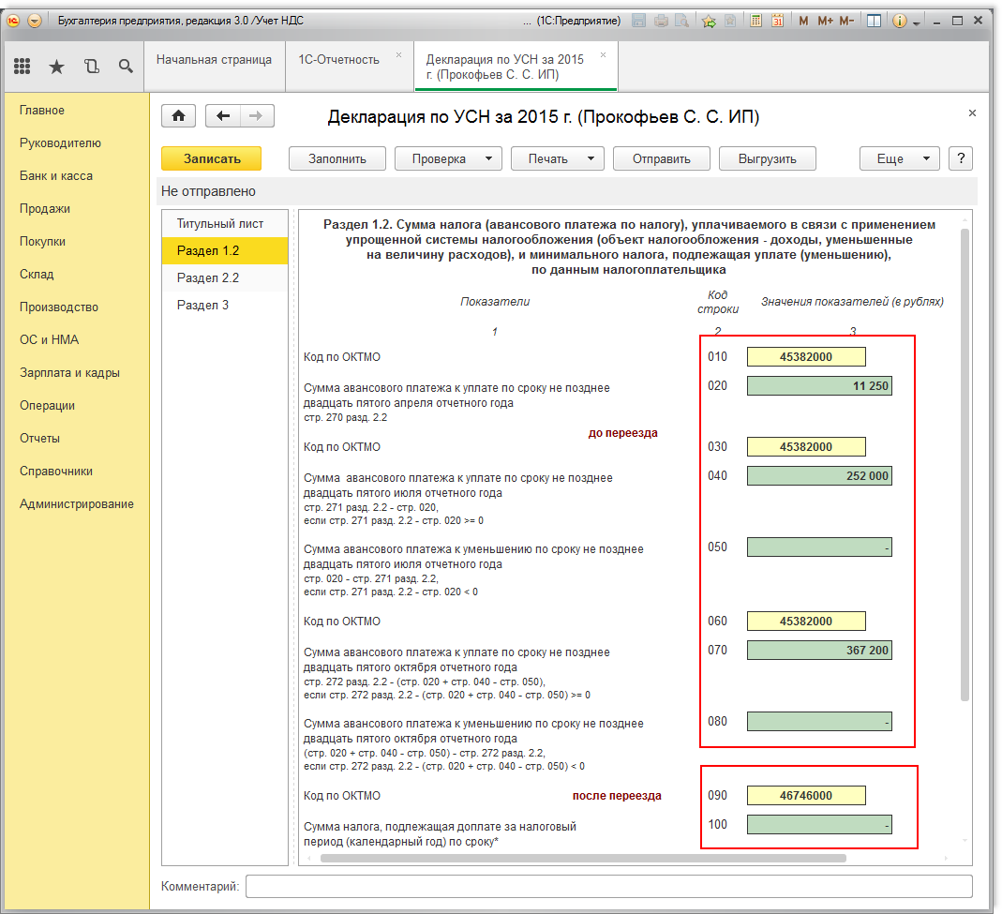Open Favorites star icon
Image resolution: width=1002 pixels, height=914 pixels.
click(x=56, y=66)
